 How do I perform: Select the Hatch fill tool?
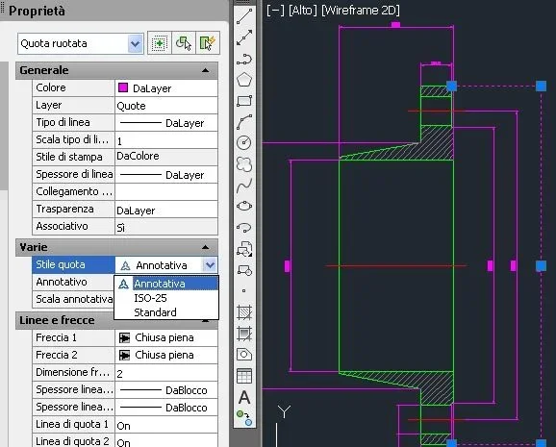tap(244, 312)
